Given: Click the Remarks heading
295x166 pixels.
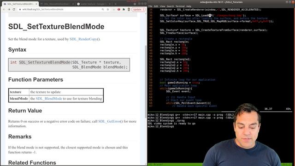Looking at the screenshot, I should (x=20, y=136).
